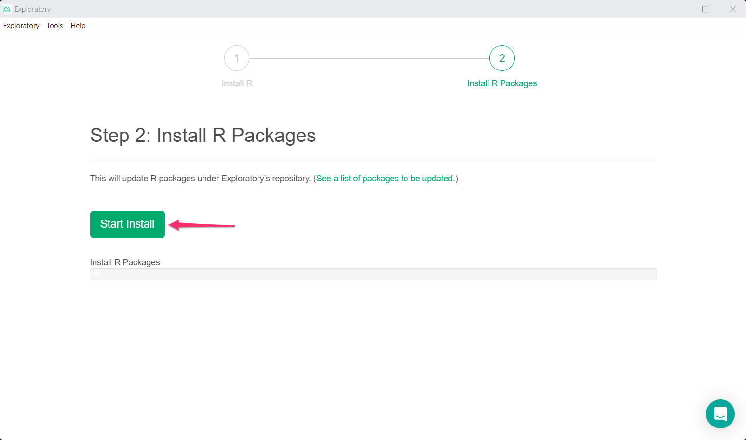Click the 'Step 2: Install R Packages' heading
Screen dimensions: 746x440
203,136
